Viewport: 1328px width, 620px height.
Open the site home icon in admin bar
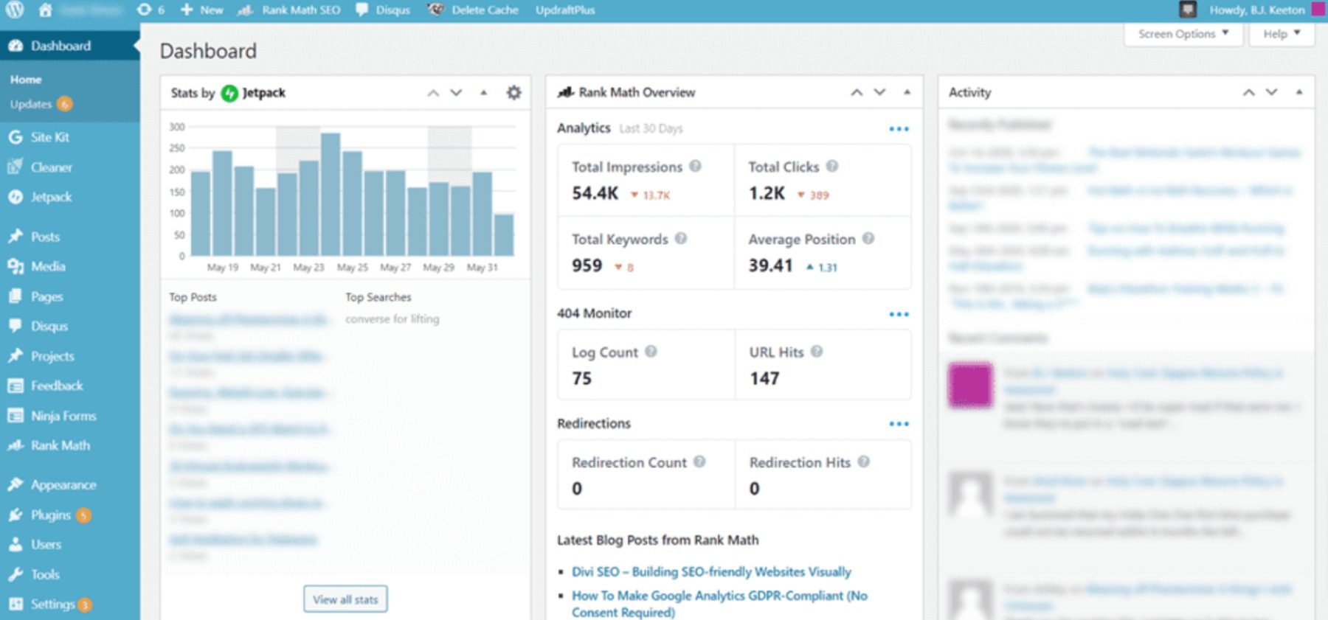click(45, 10)
